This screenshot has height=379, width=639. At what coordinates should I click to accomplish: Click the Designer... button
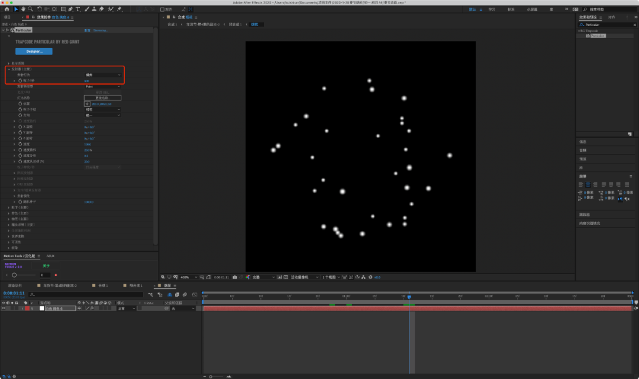pos(34,52)
